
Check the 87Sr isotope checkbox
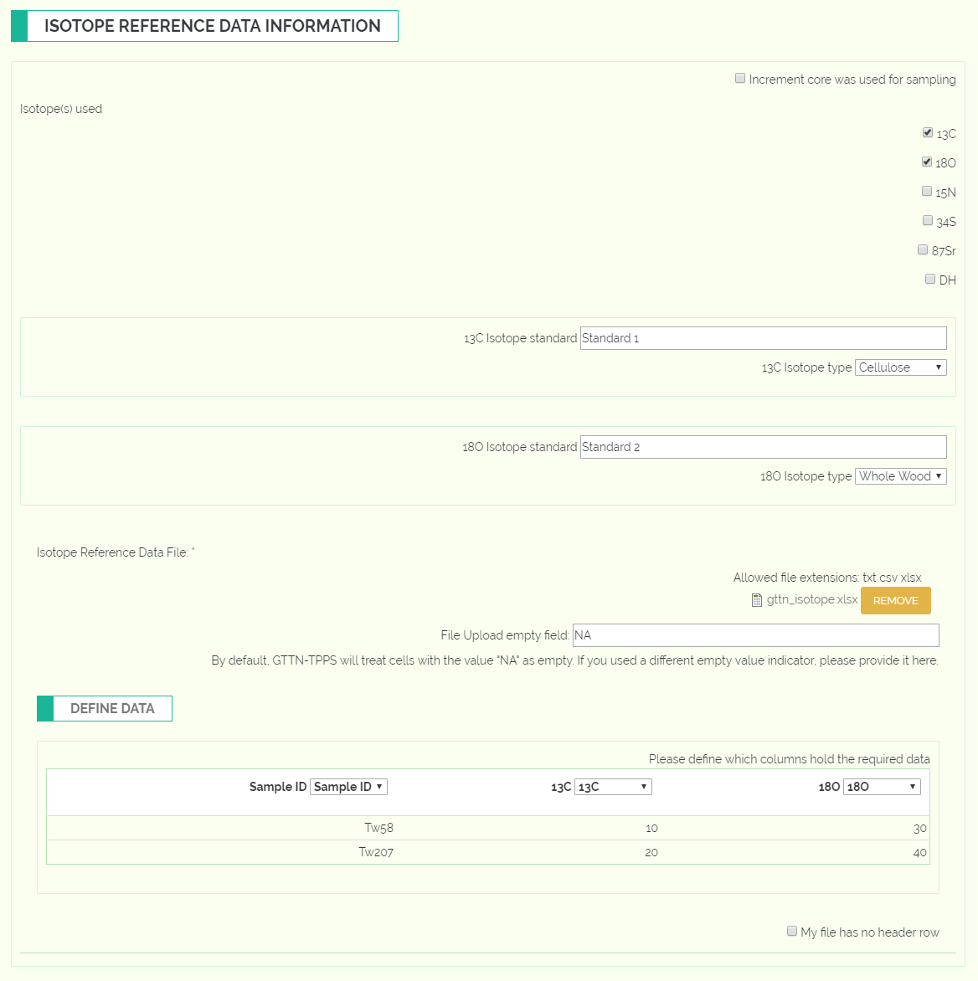point(923,249)
